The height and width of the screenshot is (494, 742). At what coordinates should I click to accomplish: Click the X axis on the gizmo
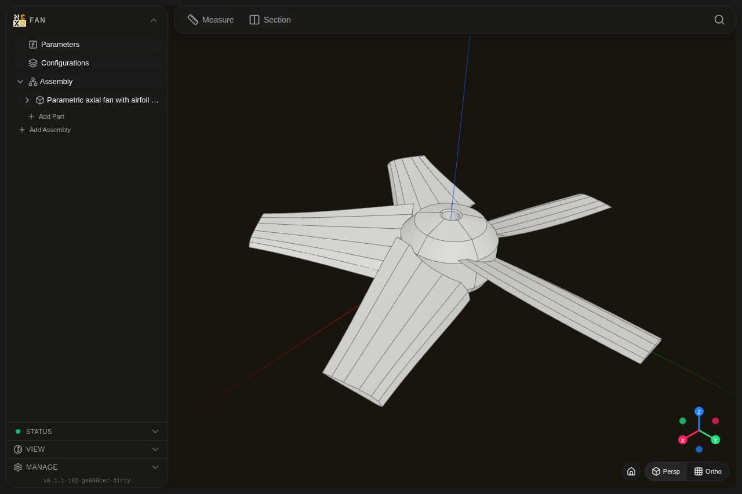point(683,440)
